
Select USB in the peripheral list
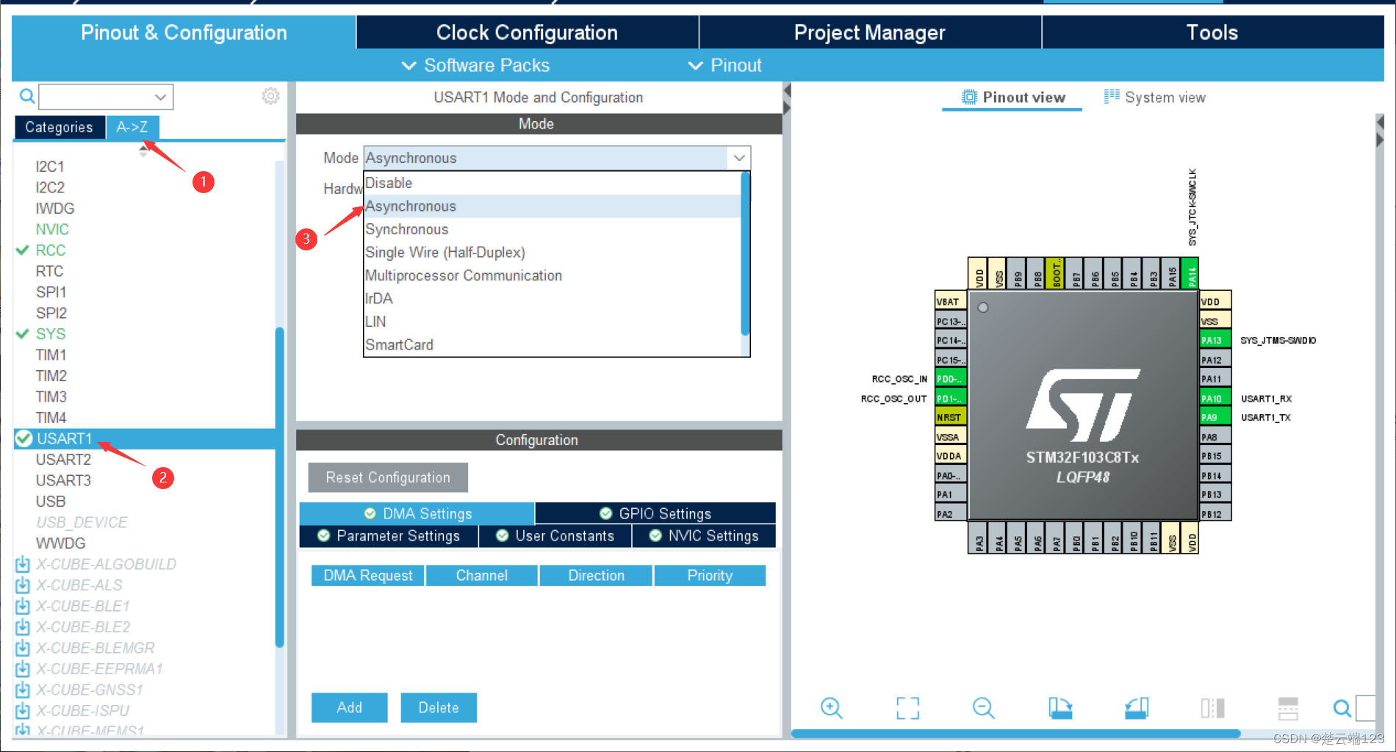pyautogui.click(x=51, y=502)
